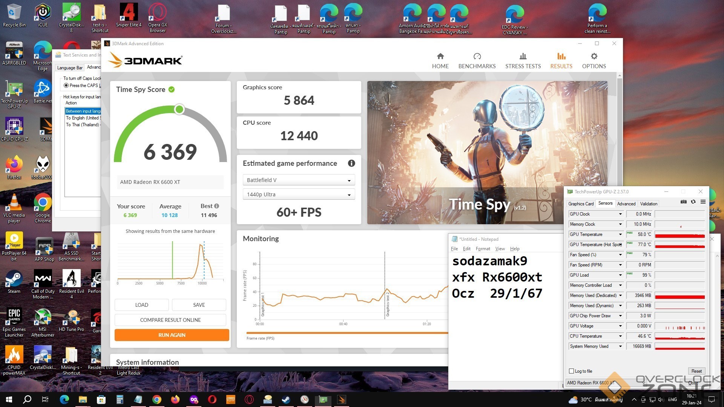Open the Benchmarks gauge icon
This screenshot has height=407, width=724.
pyautogui.click(x=477, y=57)
